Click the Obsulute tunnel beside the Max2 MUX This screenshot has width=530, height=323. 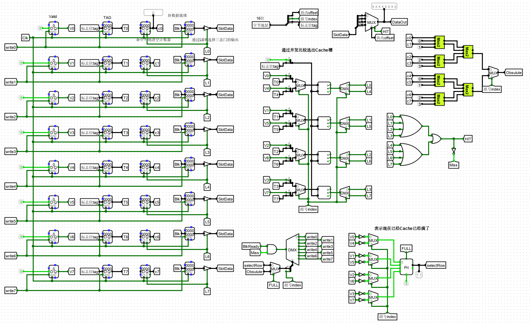coord(513,73)
